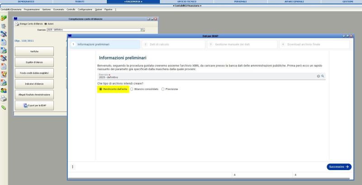Click the 'Che tipo di archivio intendi creare?' text
The width and height of the screenshot is (362, 185).
coord(120,83)
